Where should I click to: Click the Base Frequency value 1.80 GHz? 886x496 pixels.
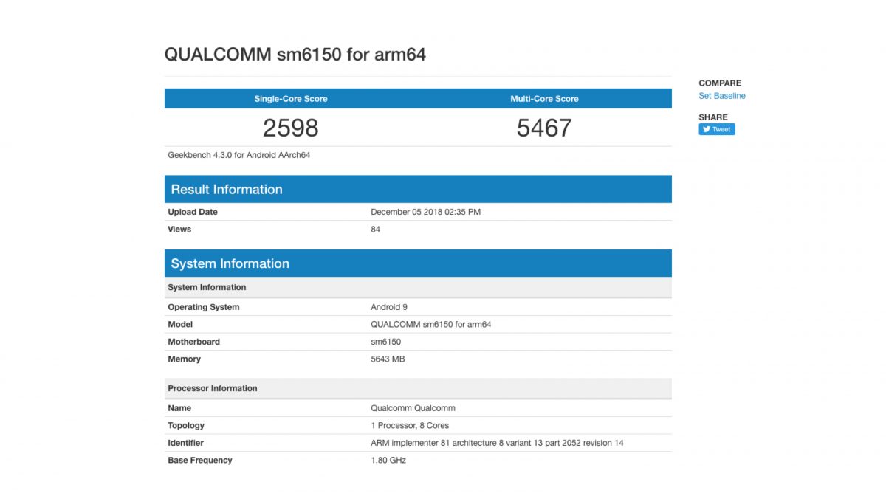(388, 461)
